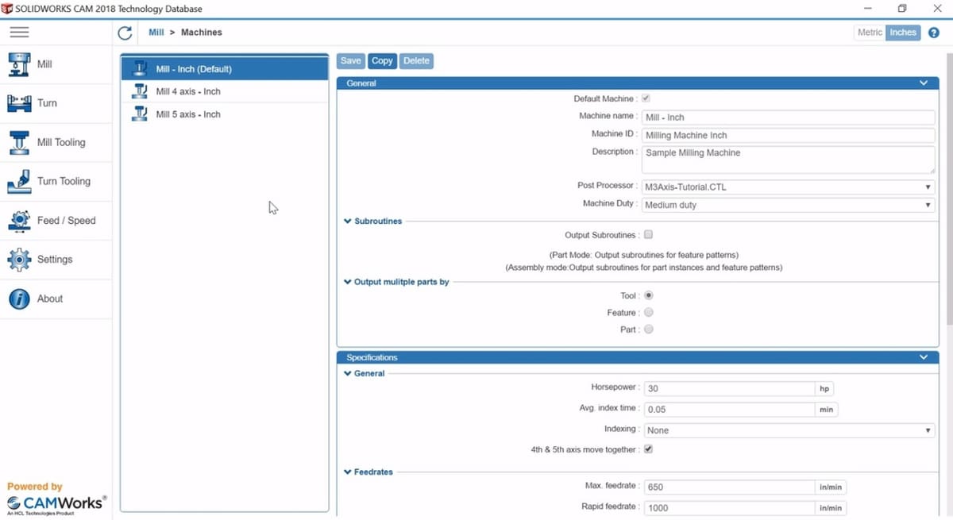The width and height of the screenshot is (953, 520).
Task: Open the Mill section in sidebar
Action: pos(56,64)
